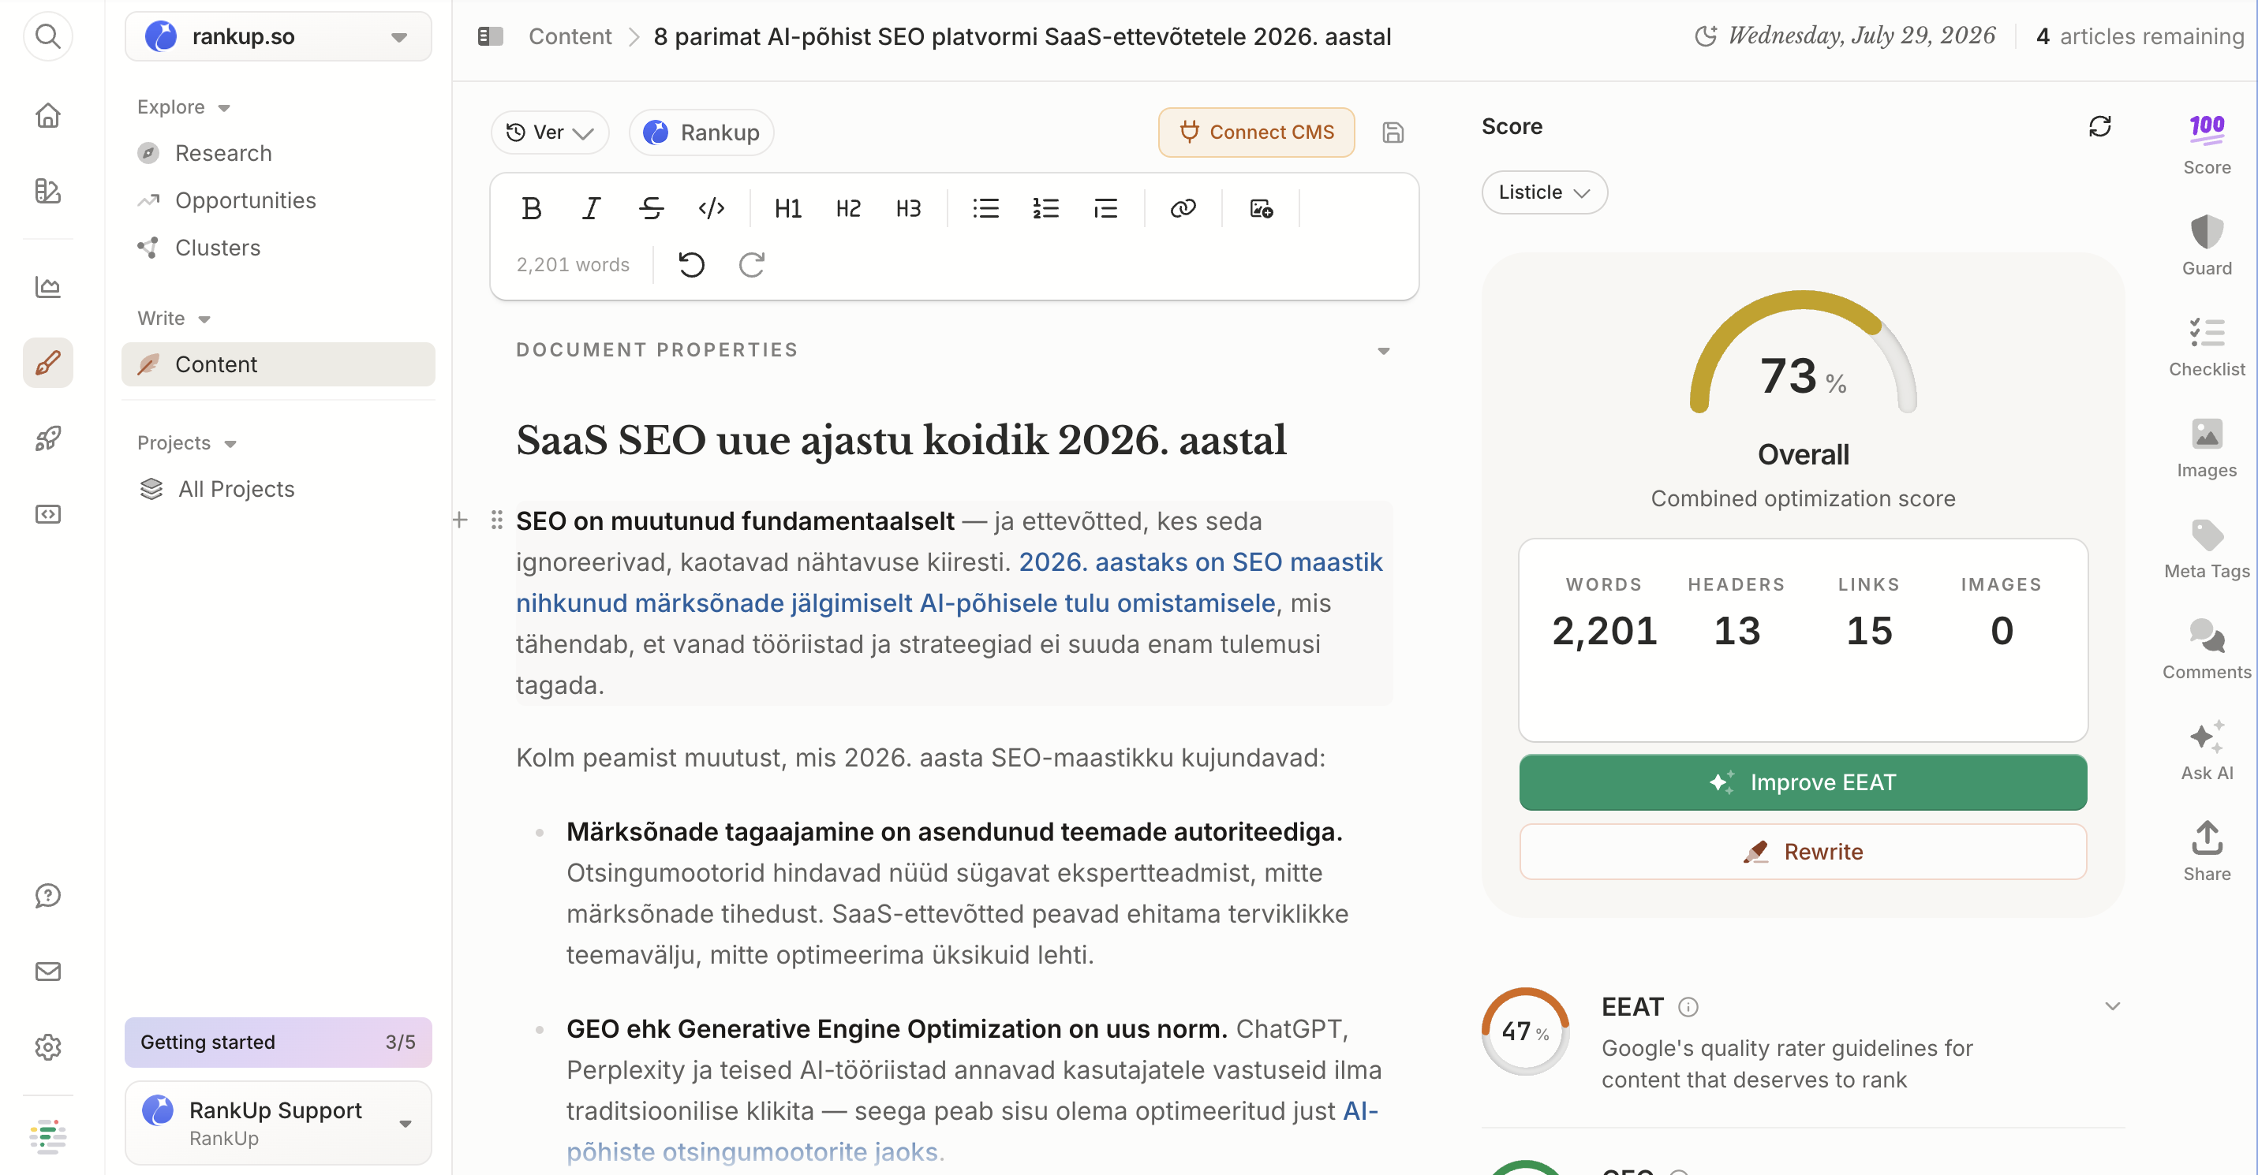Open the rankup.so workspace dropdown
This screenshot has width=2258, height=1175.
pyautogui.click(x=278, y=37)
